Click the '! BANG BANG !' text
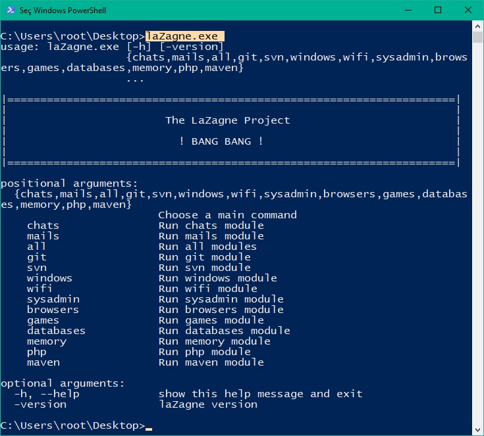The image size is (484, 436). [x=221, y=141]
